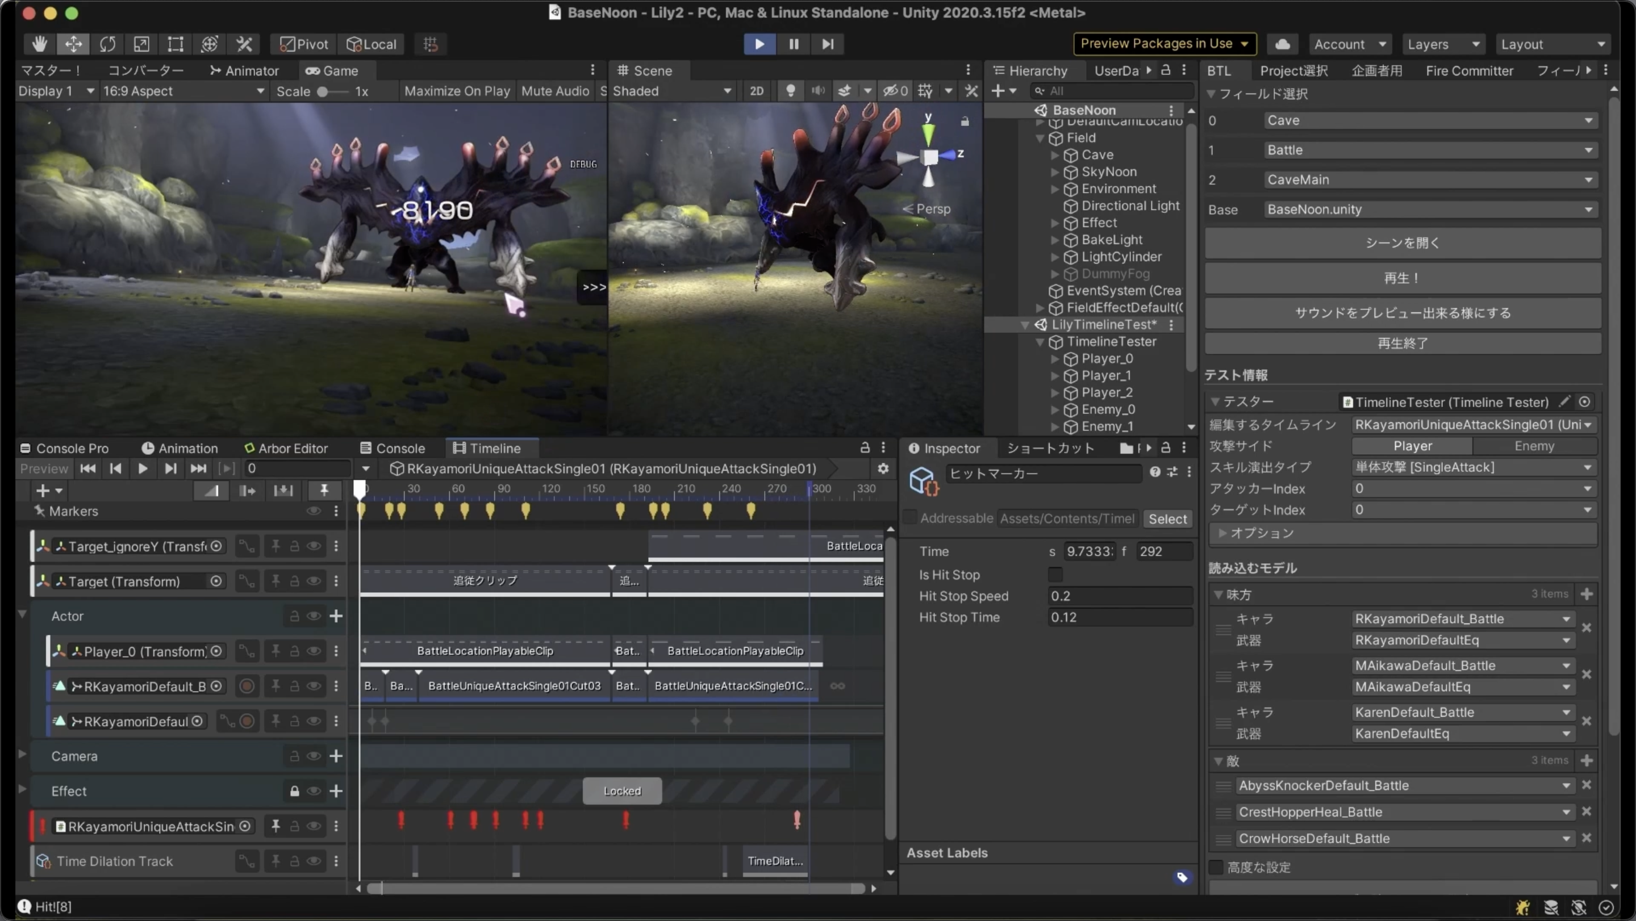Hide the Camera track group eye icon
The image size is (1636, 921).
point(314,756)
